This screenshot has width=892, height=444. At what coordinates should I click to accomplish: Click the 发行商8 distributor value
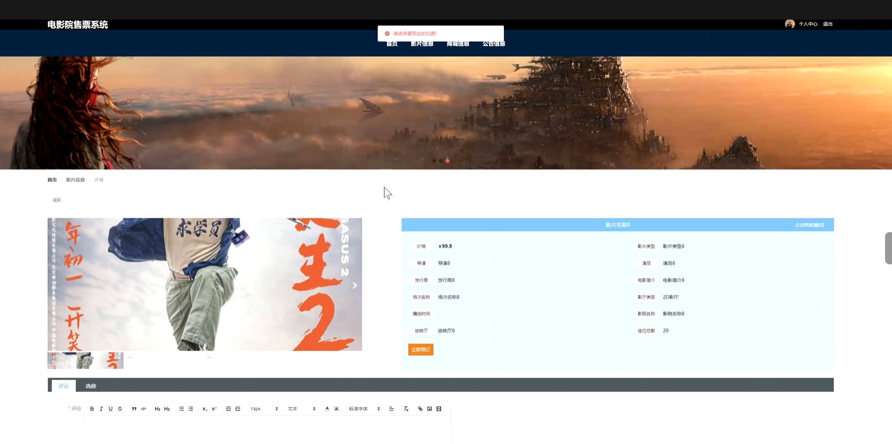[x=446, y=280]
